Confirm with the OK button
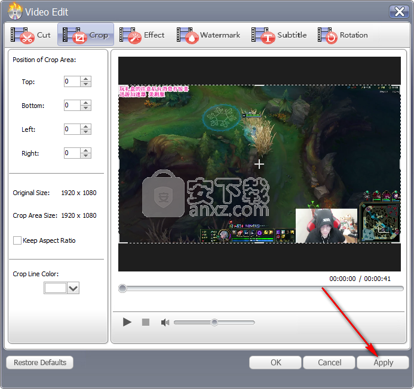This screenshot has width=414, height=389. tap(275, 362)
